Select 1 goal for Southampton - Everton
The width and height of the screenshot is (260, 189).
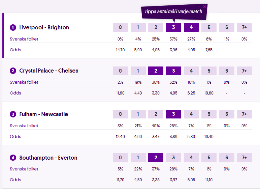[138, 158]
